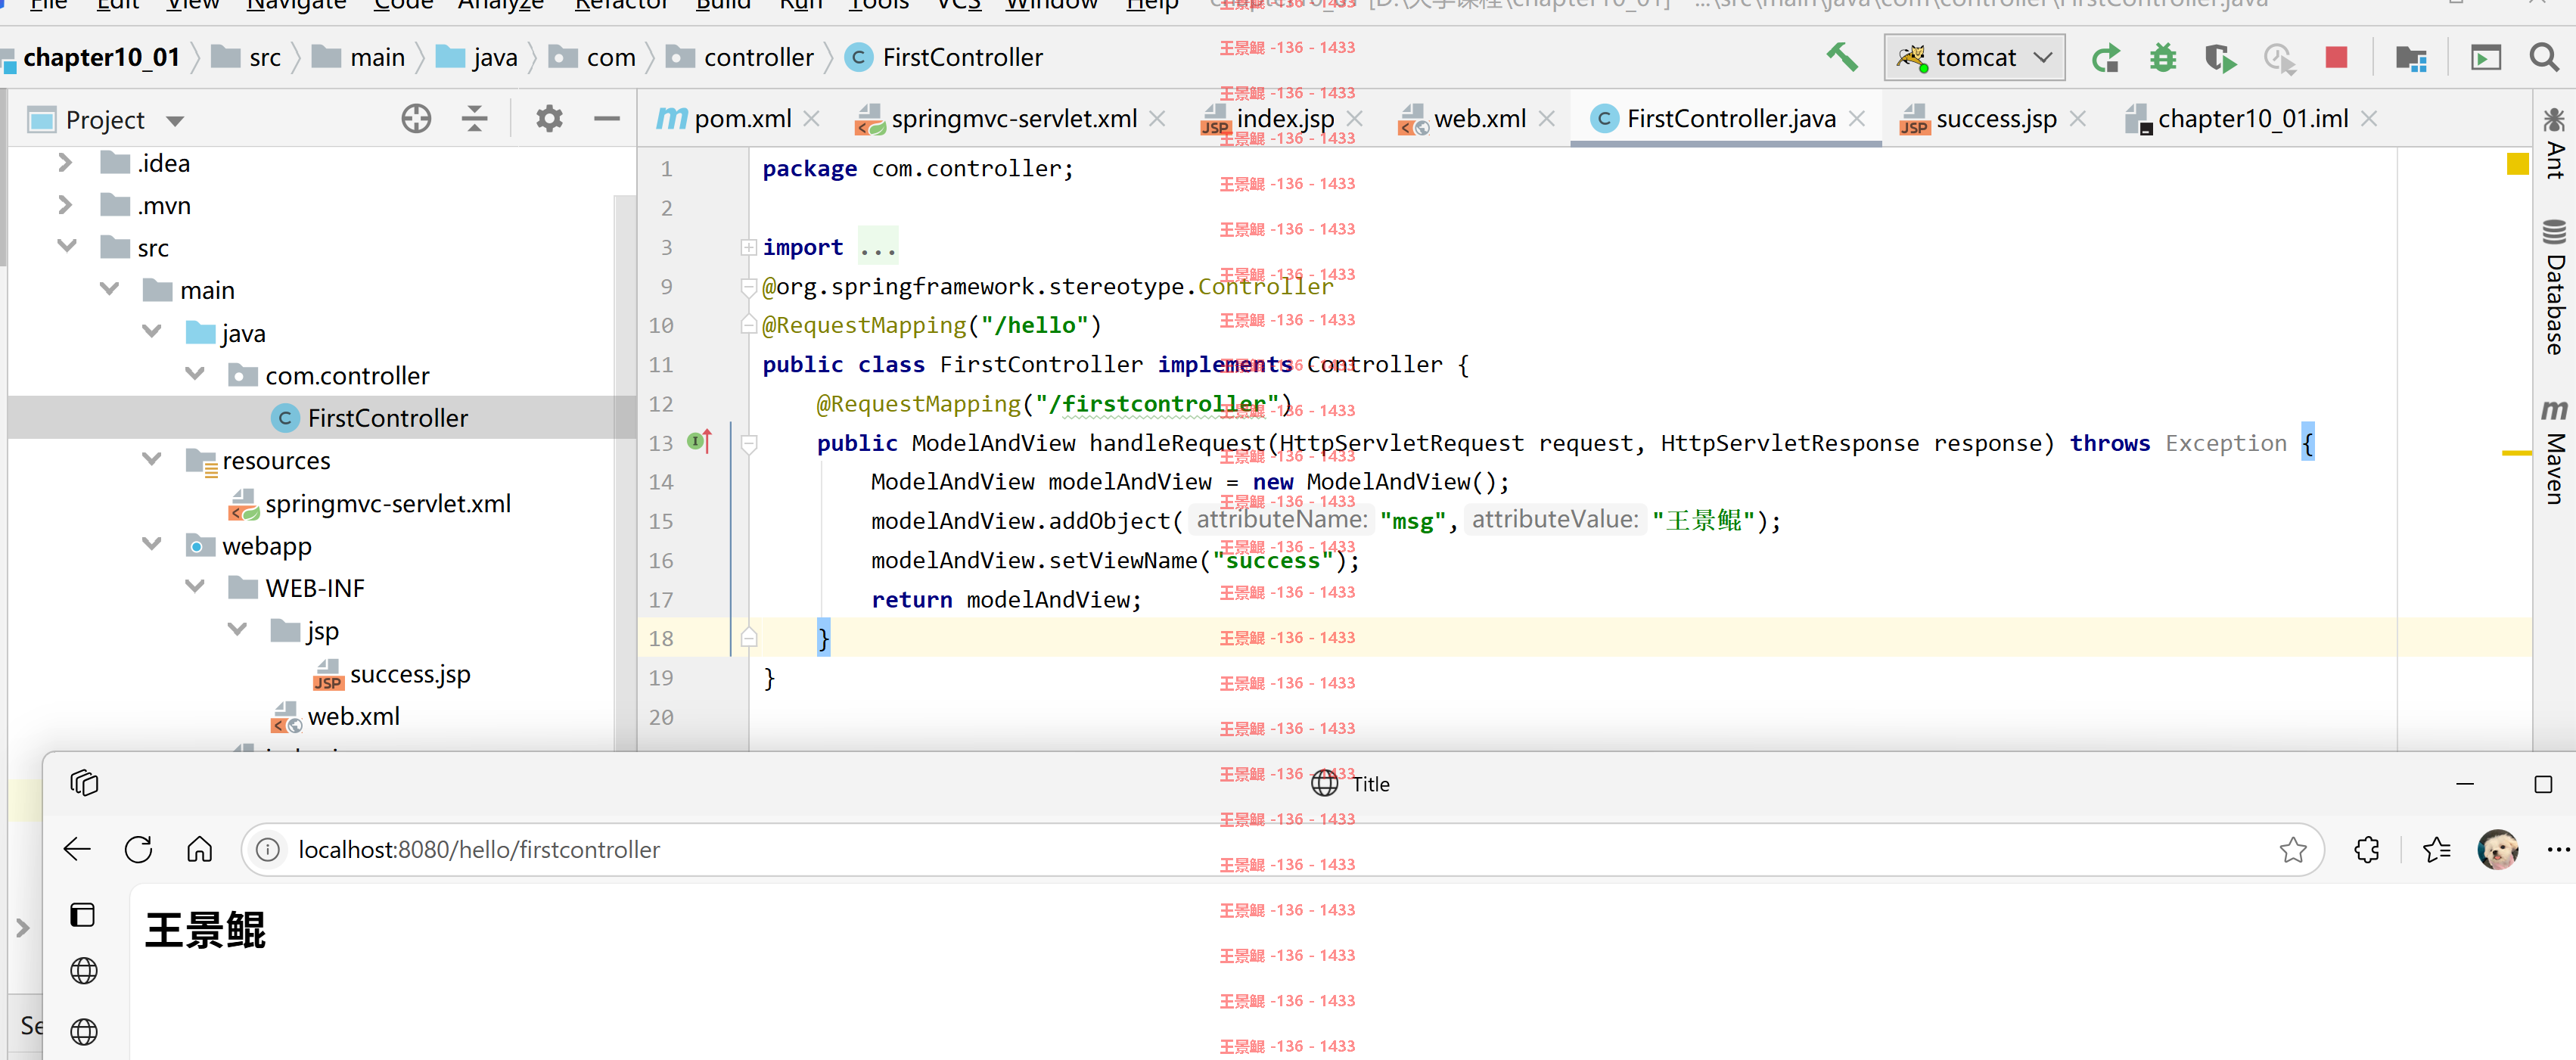
Task: Open the browser settings and more menu
Action: pyautogui.click(x=2558, y=850)
